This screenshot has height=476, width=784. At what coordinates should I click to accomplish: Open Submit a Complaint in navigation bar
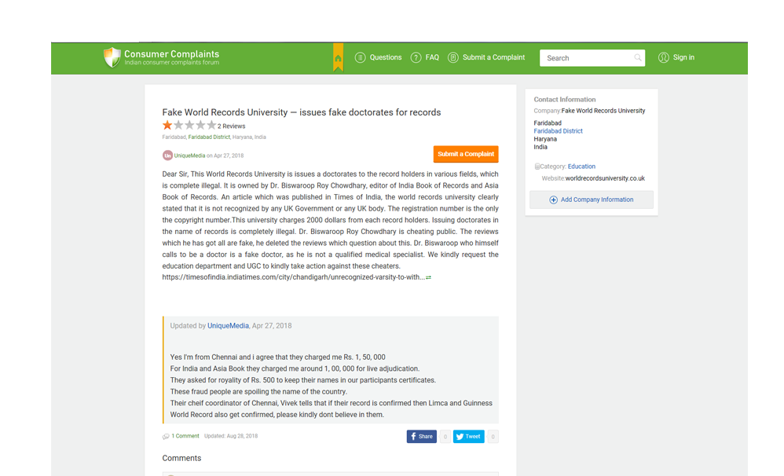(x=493, y=57)
